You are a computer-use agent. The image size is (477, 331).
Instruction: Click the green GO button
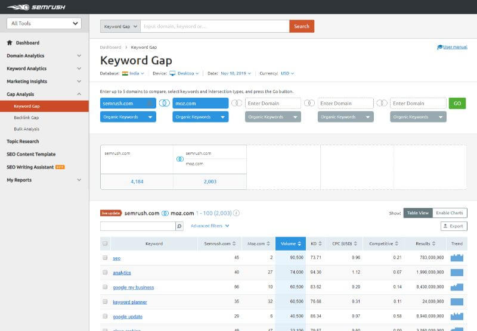(x=457, y=103)
